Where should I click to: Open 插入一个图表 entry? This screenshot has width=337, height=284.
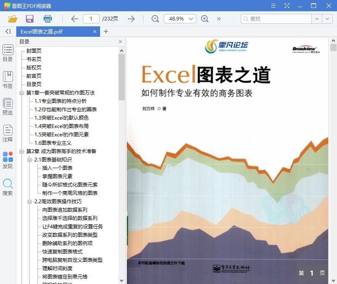57,168
